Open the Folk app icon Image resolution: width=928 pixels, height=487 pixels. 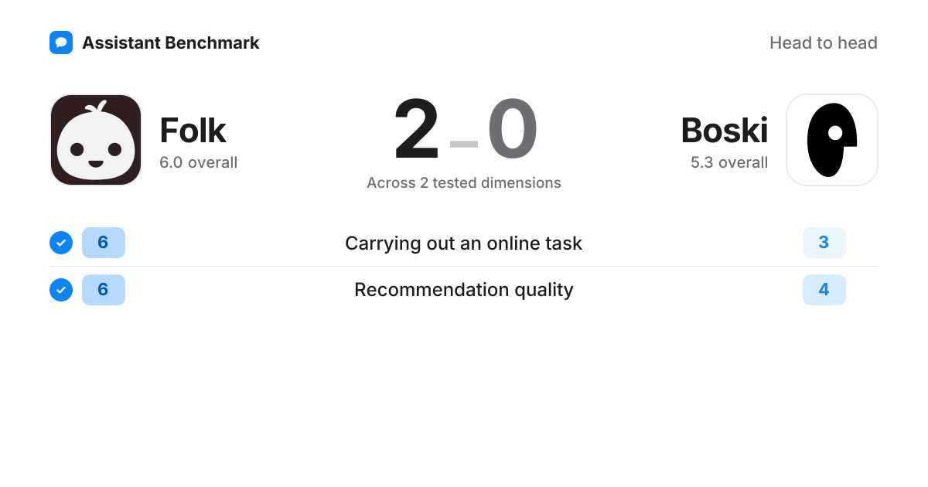coord(96,140)
